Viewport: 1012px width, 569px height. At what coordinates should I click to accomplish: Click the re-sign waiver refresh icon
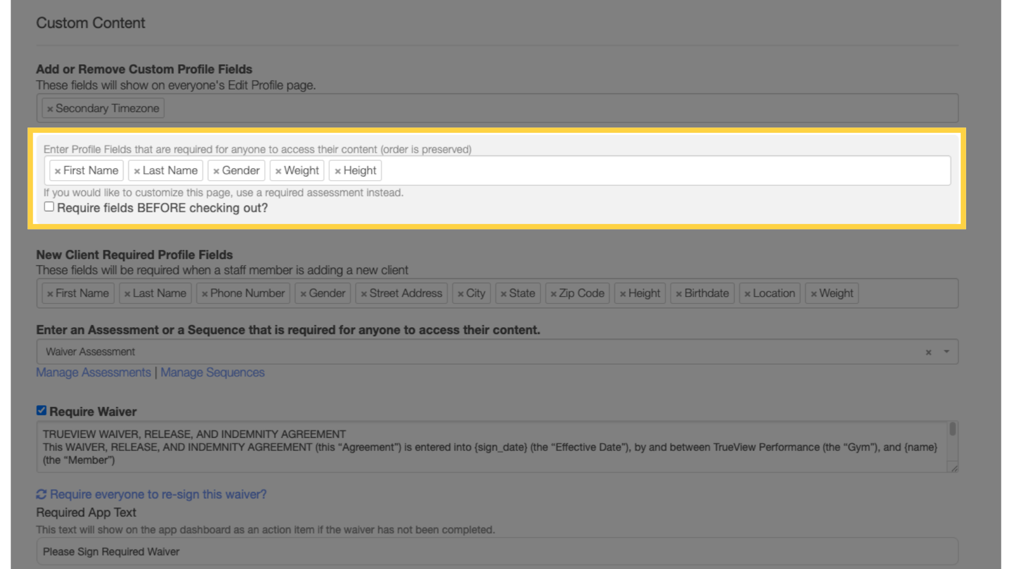click(x=41, y=494)
